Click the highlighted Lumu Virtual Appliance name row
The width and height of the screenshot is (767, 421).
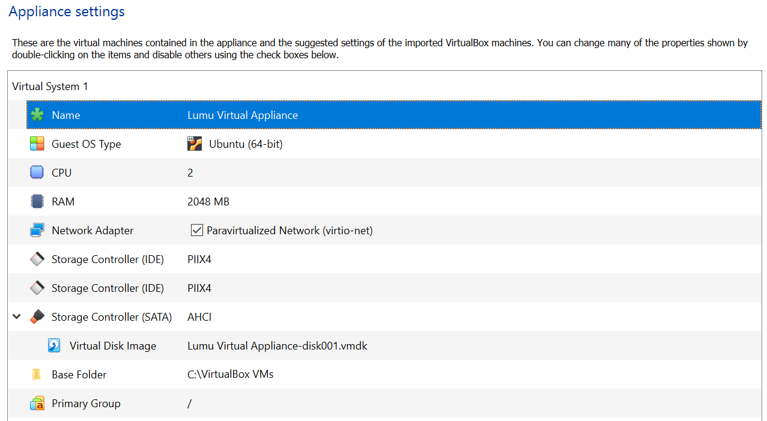click(243, 115)
